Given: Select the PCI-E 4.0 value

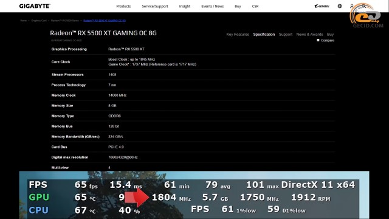Looking at the screenshot, I should coord(116,147).
